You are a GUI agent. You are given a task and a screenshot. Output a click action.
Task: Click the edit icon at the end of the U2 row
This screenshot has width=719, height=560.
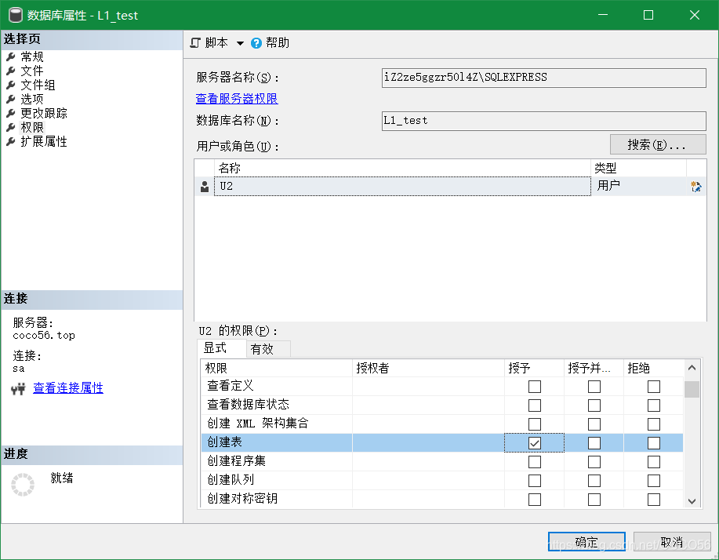pos(695,187)
